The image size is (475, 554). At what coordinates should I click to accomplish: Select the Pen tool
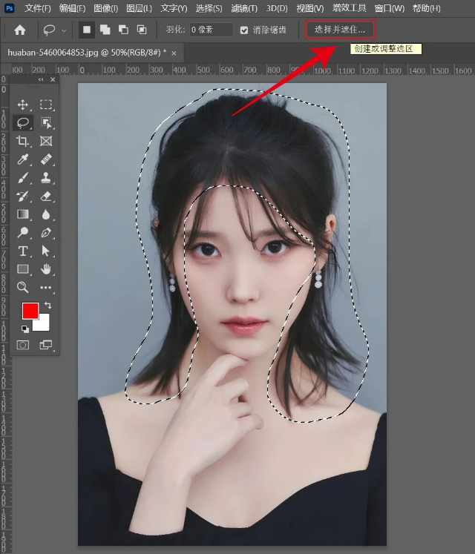pos(46,232)
